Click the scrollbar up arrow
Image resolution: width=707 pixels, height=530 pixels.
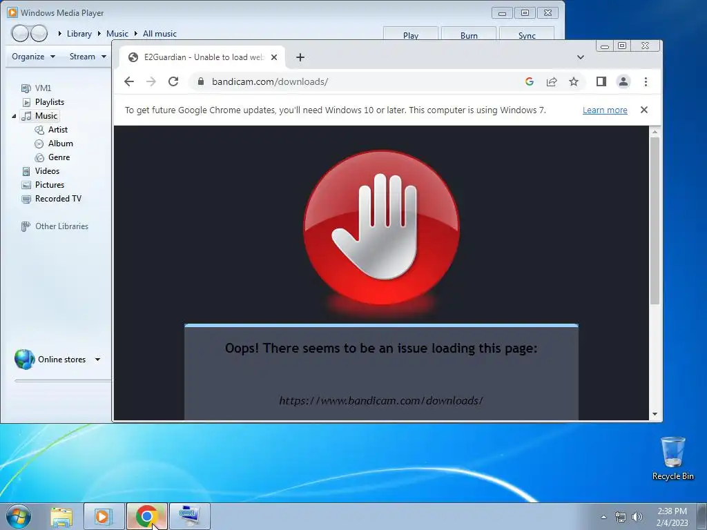pyautogui.click(x=655, y=131)
